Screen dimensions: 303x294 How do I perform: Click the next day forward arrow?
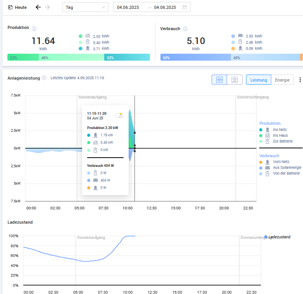point(47,7)
